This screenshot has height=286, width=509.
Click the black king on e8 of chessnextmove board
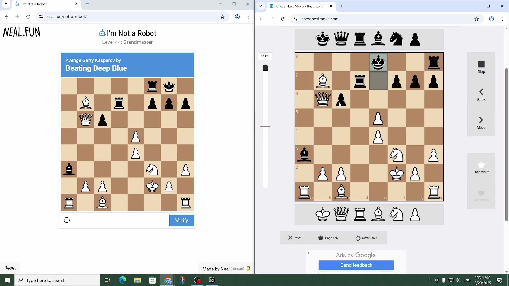(378, 62)
